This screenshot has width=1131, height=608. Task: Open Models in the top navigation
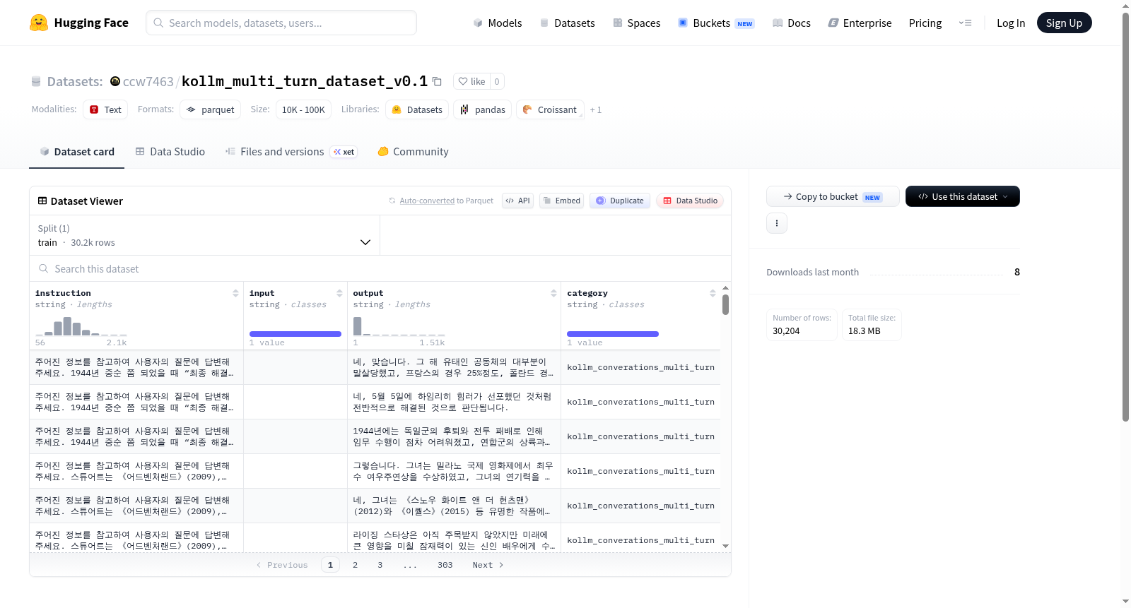pos(497,23)
